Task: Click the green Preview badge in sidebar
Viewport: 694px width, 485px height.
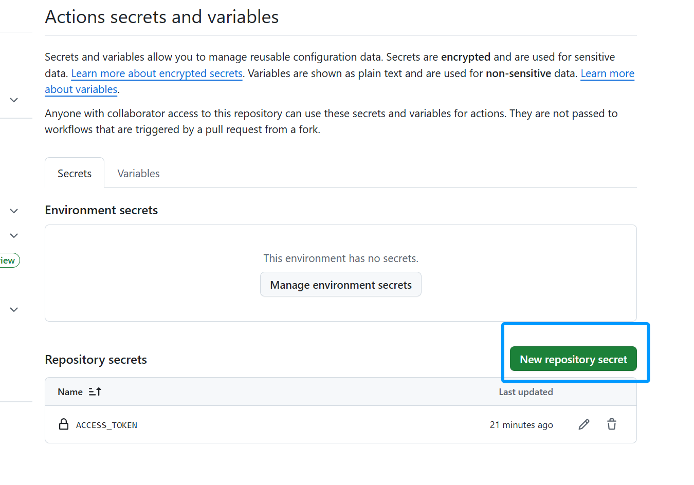Action: coord(8,260)
